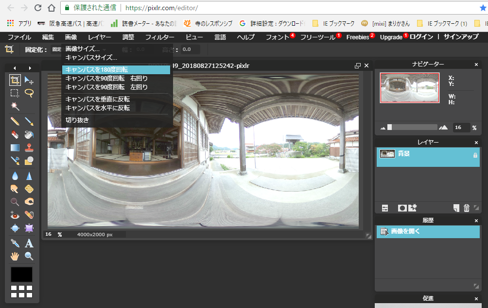Select the Smudge finger tool
This screenshot has height=308, width=488.
tap(15, 189)
